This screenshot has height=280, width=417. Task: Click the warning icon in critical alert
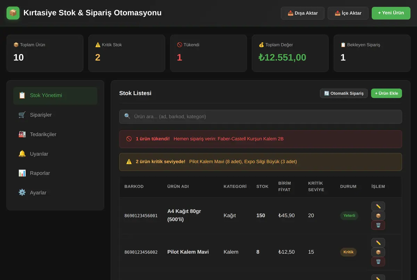point(129,162)
